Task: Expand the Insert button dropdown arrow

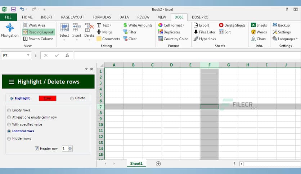Action: click(x=77, y=40)
